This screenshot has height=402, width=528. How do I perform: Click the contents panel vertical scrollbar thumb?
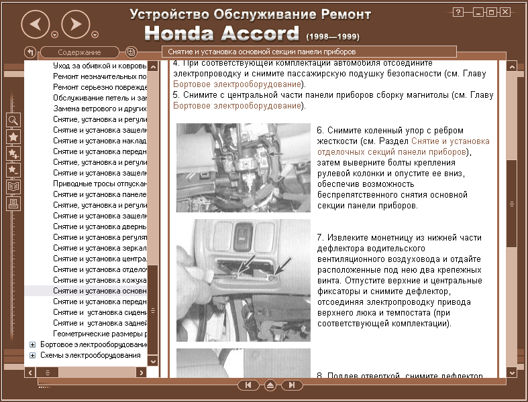[x=153, y=310]
